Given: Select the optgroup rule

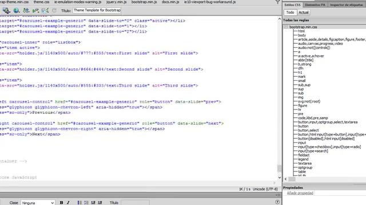Looking at the screenshot, I should pyautogui.click(x=305, y=167).
